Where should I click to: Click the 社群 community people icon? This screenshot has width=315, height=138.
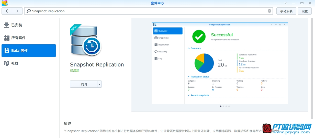7,63
